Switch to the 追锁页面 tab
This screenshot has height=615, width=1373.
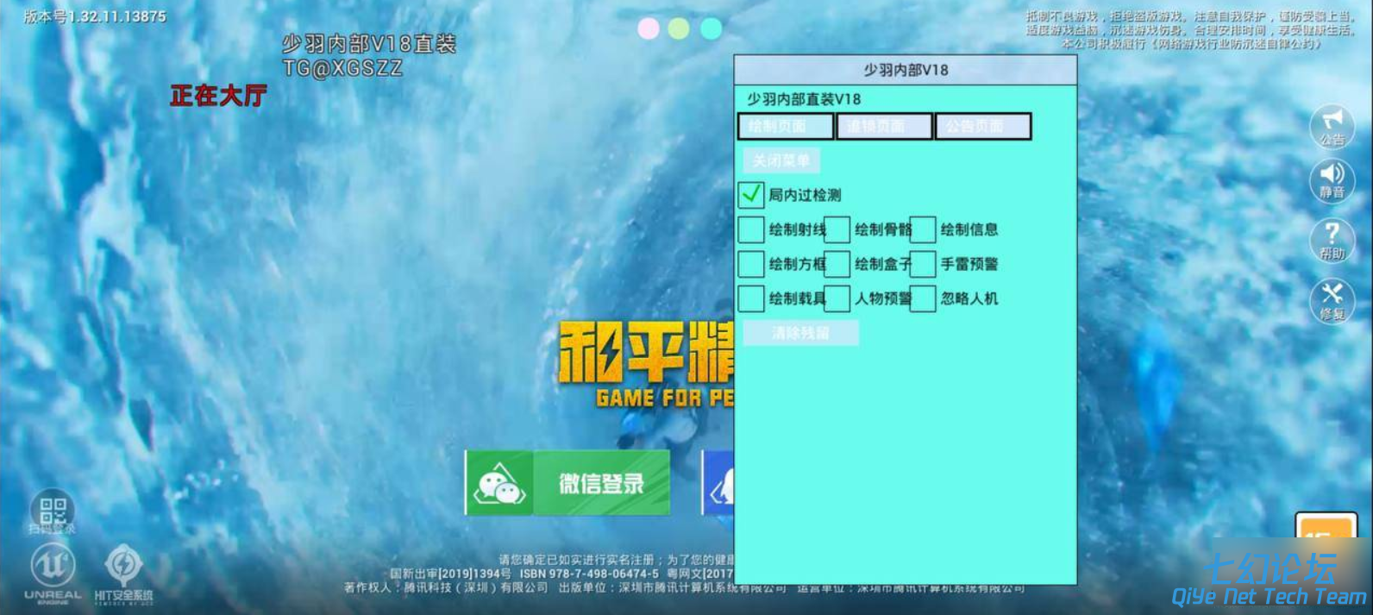pos(884,127)
